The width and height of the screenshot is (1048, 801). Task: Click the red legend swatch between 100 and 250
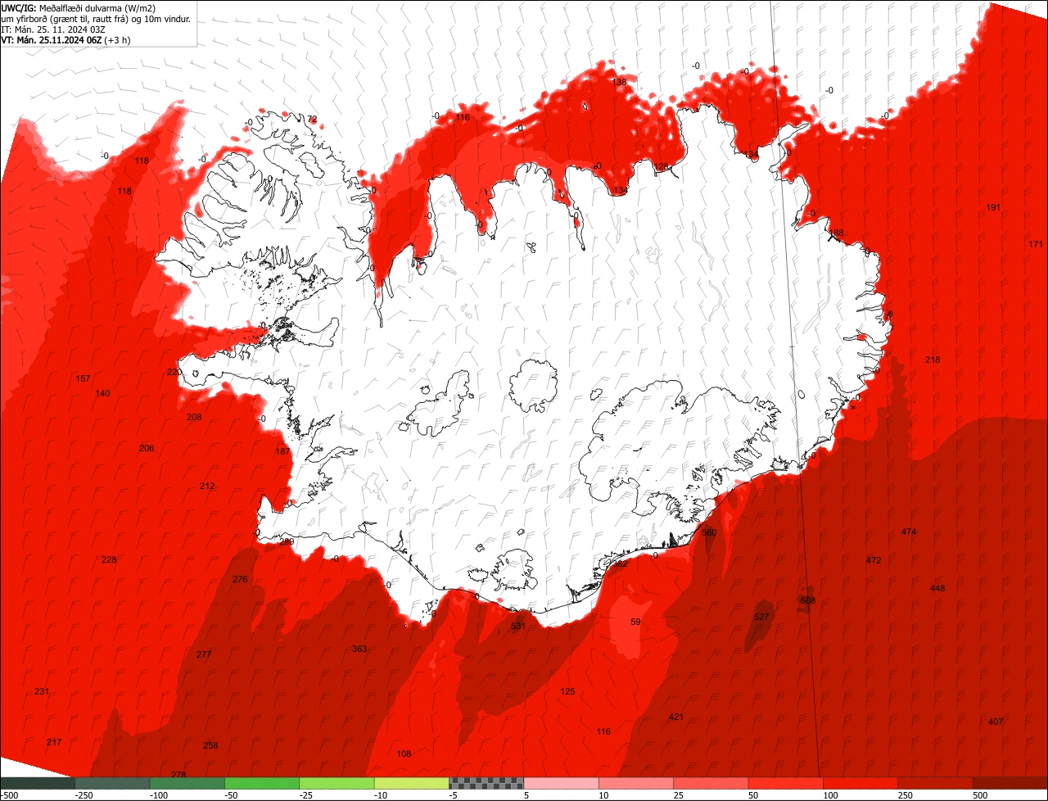point(861,783)
